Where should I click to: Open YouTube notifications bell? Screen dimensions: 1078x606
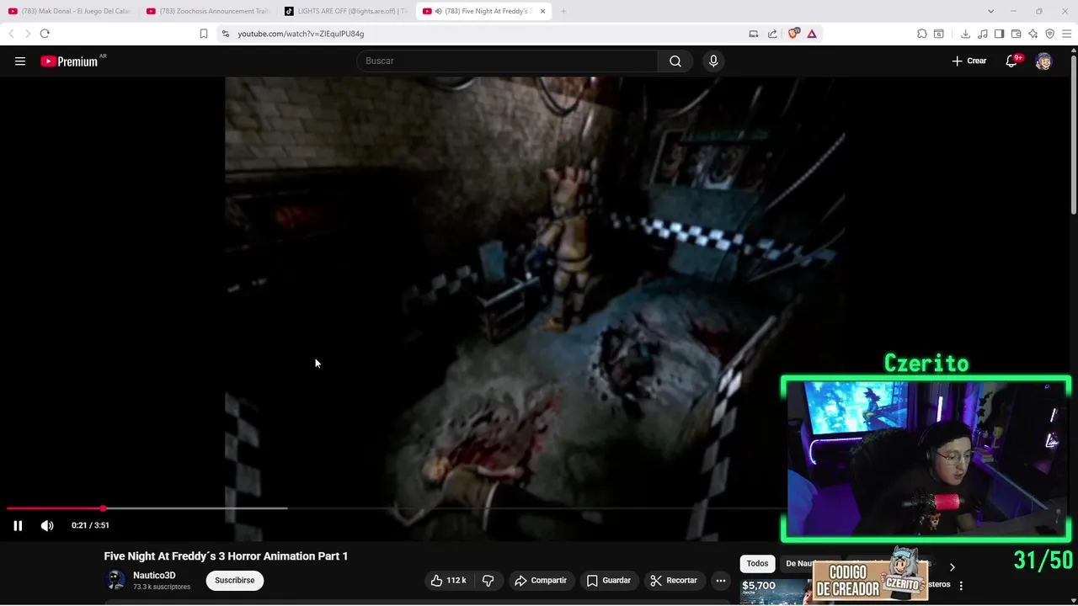(1011, 61)
